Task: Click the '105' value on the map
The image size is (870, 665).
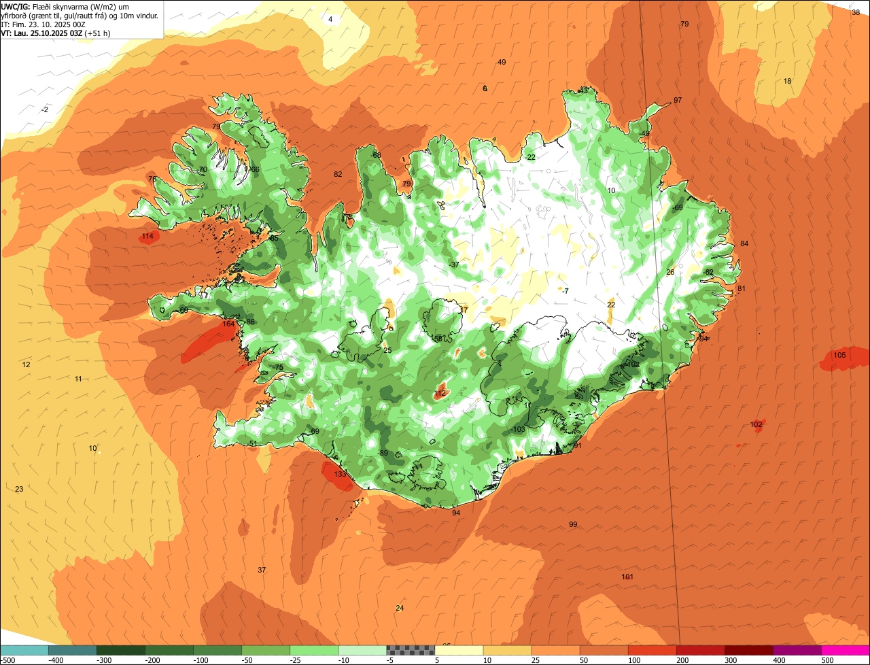Action: coord(839,355)
